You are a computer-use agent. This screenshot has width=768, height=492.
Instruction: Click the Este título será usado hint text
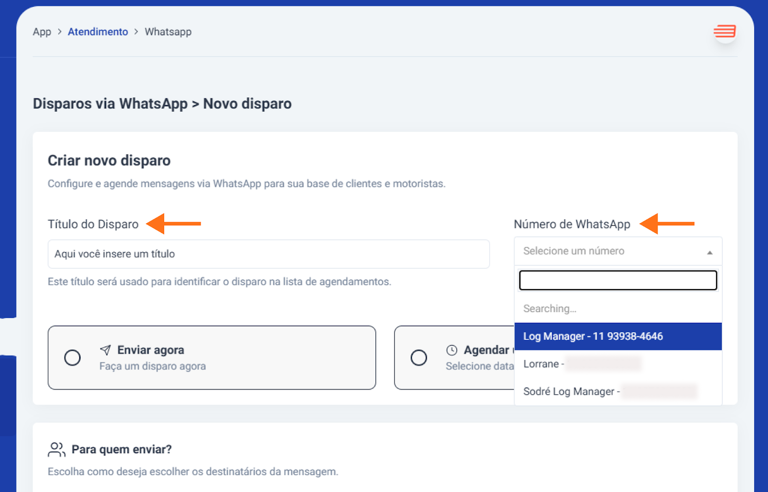point(219,281)
